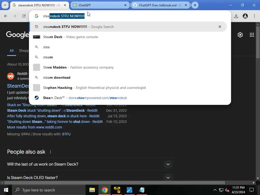Open 'Shutting down Steam taking forever' link

tap(55, 122)
